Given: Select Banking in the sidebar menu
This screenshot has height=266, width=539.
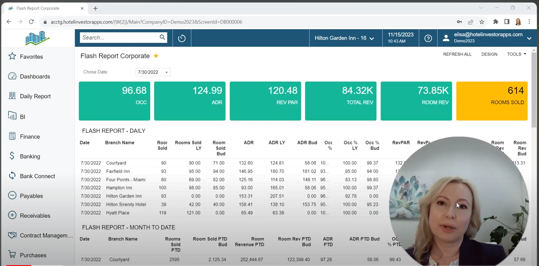Looking at the screenshot, I should point(30,156).
